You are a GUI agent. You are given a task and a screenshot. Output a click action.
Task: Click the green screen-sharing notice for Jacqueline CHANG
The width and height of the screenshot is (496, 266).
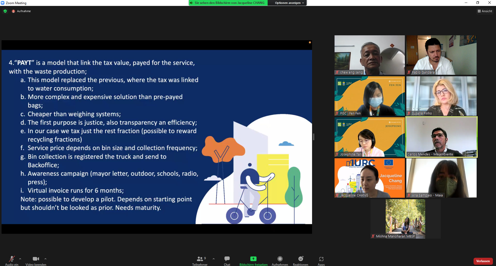(x=228, y=3)
